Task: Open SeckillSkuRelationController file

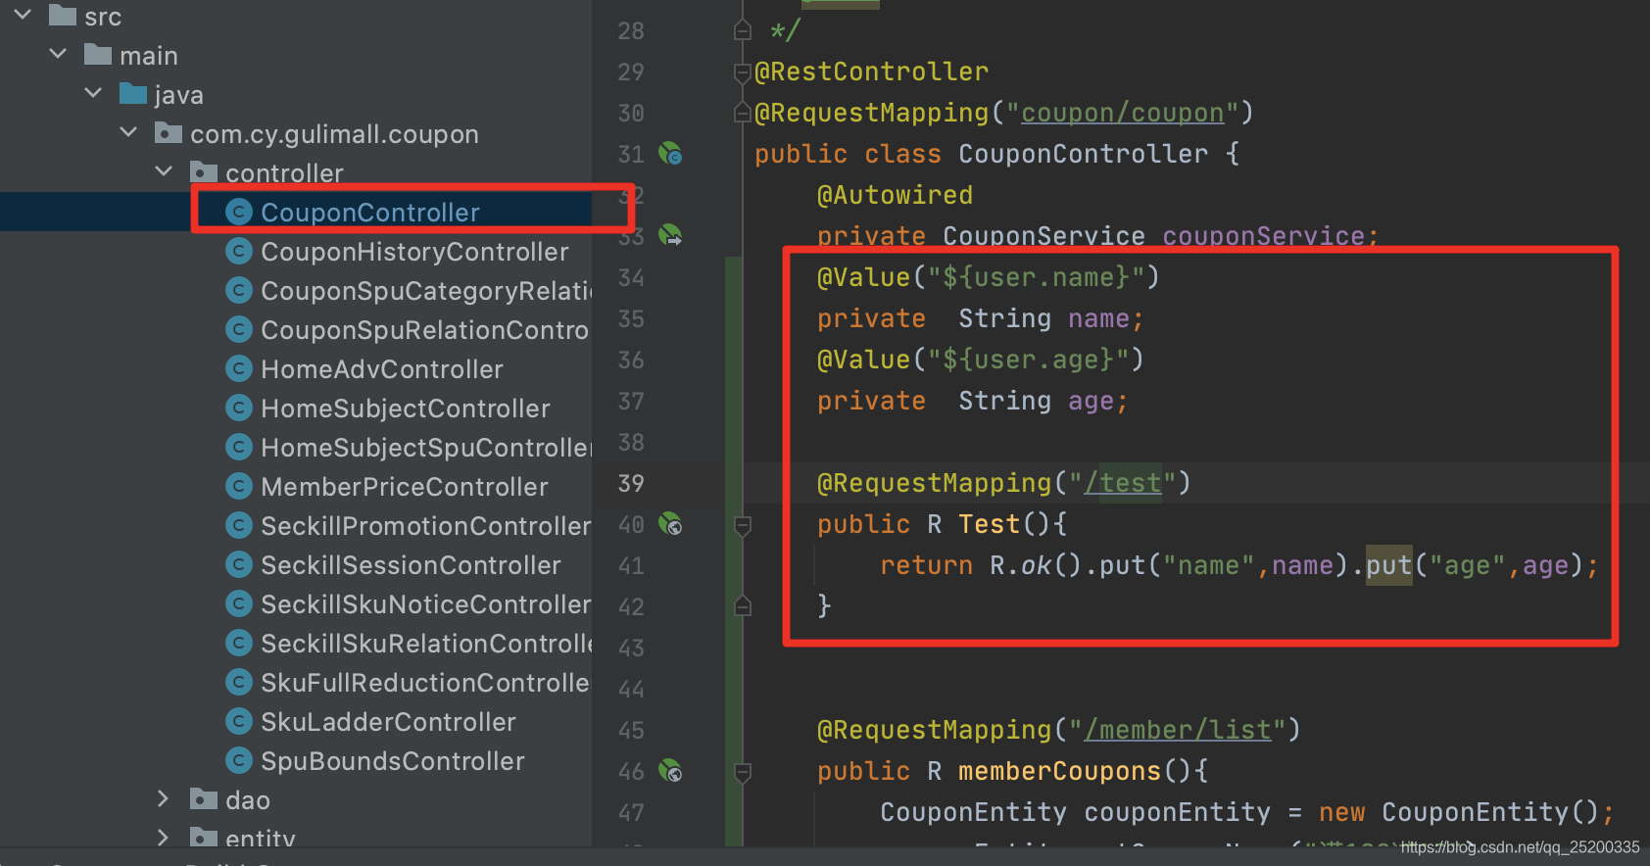Action: pos(426,643)
